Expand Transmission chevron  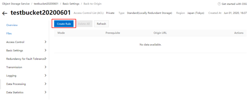point(45,67)
